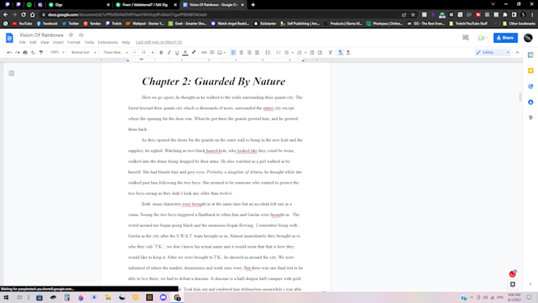Open the View menu

[x=44, y=42]
